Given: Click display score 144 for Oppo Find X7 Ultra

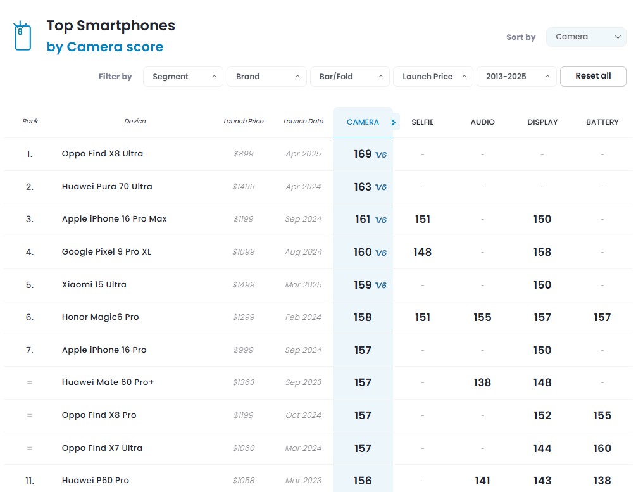Looking at the screenshot, I should click(542, 448).
